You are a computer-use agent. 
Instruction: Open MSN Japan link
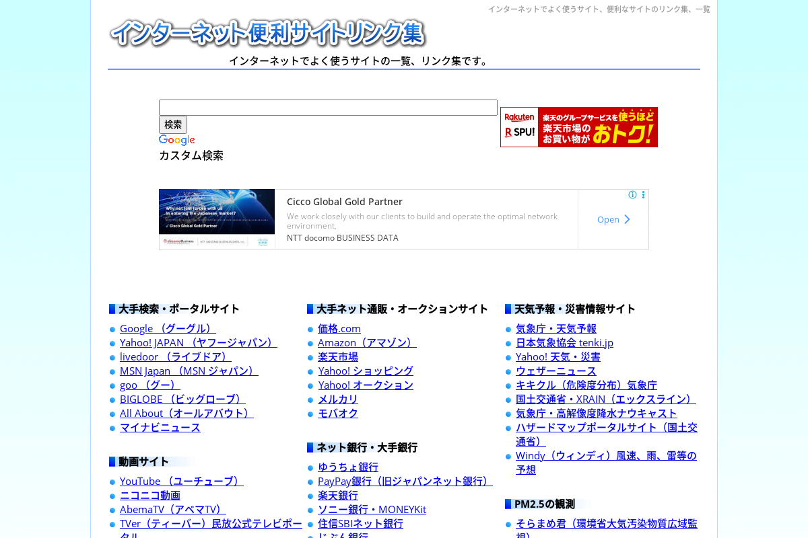pos(189,371)
